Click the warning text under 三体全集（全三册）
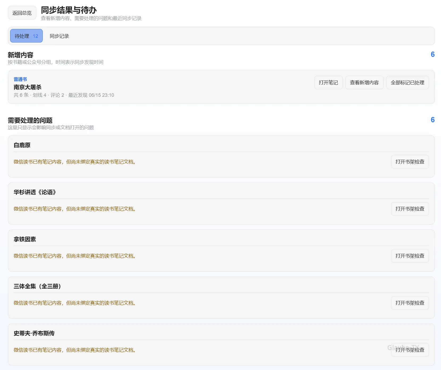441x370 pixels. (x=75, y=303)
